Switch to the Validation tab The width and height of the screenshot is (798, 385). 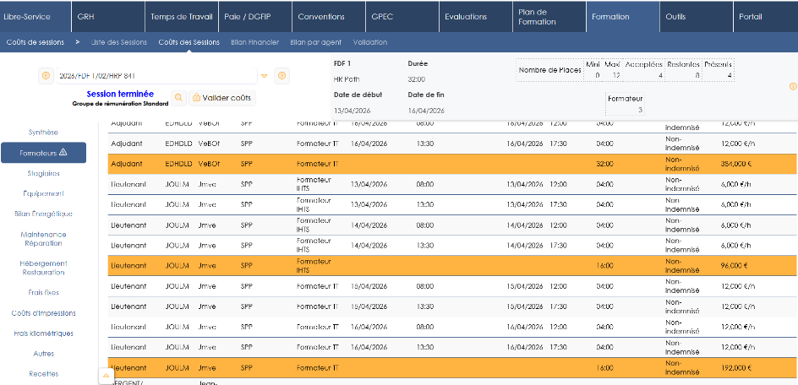click(x=370, y=42)
